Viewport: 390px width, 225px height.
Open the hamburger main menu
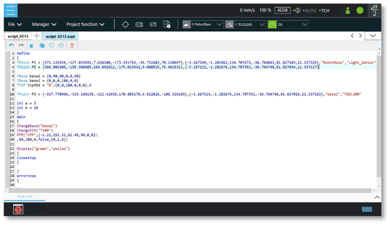click(x=12, y=10)
